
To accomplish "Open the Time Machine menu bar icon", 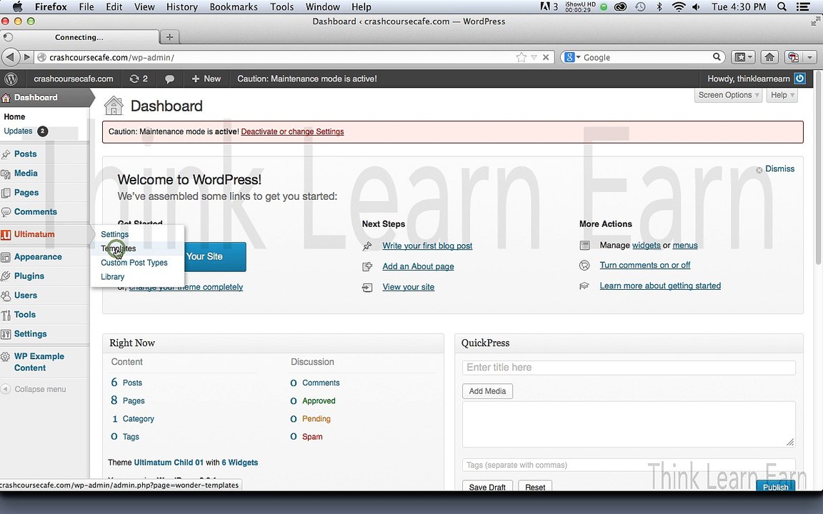I will pyautogui.click(x=640, y=7).
